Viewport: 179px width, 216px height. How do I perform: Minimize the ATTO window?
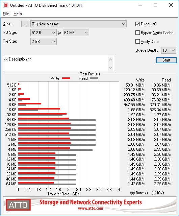click(140, 5)
